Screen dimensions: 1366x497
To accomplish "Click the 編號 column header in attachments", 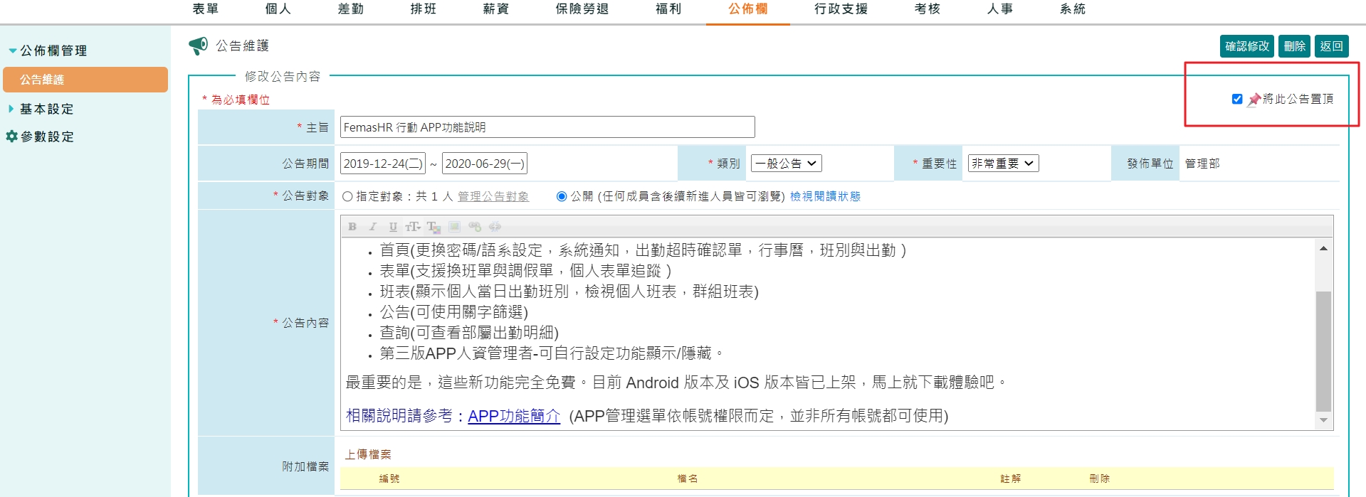I will [389, 479].
